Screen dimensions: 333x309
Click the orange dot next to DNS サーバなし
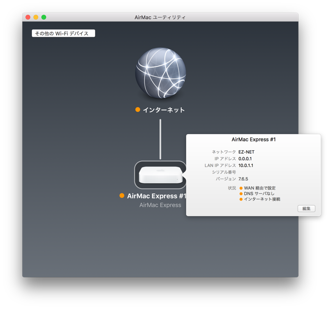[241, 194]
